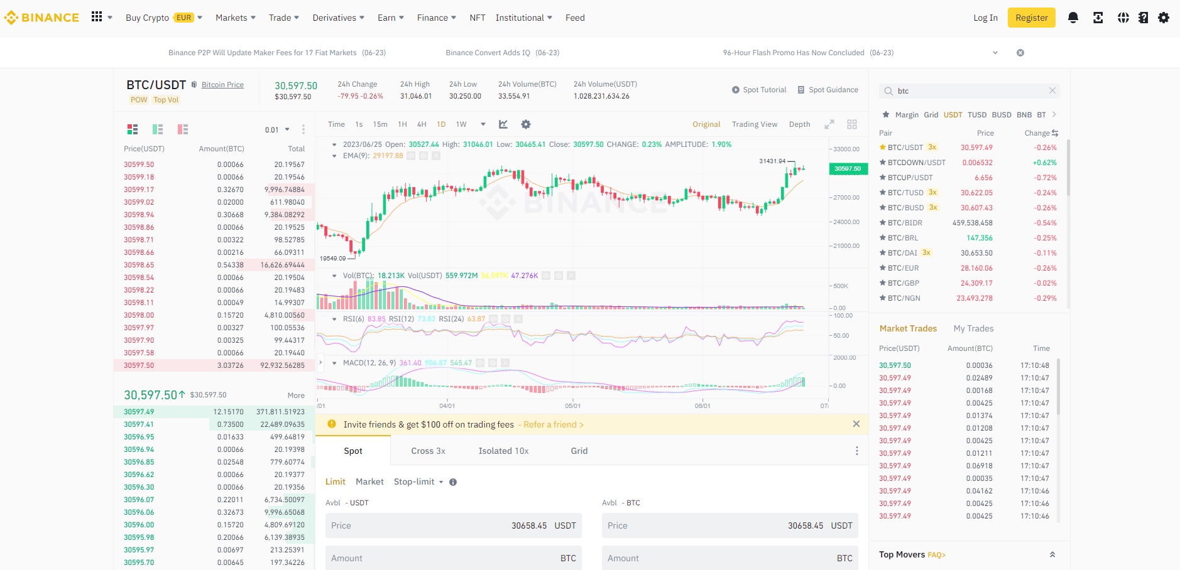Switch to the Cross 3x tab
Screen dimensions: 1180x570
(x=429, y=451)
